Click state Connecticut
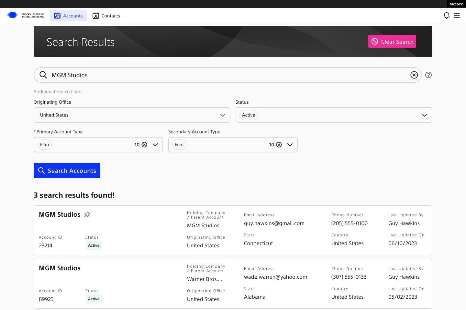Screen dimensions: 466x310 [258, 243]
